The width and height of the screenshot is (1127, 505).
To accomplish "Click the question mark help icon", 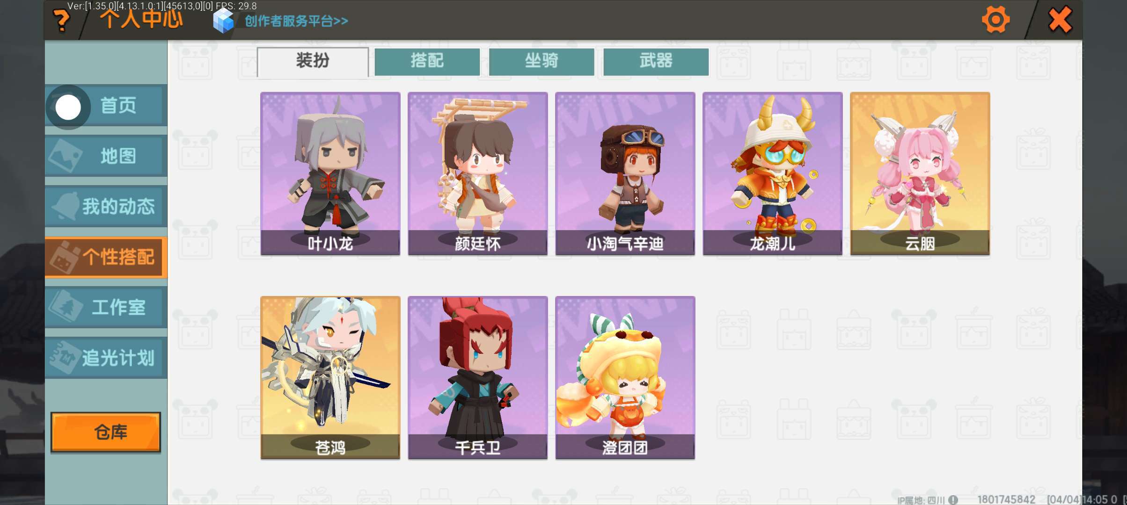I will [61, 21].
